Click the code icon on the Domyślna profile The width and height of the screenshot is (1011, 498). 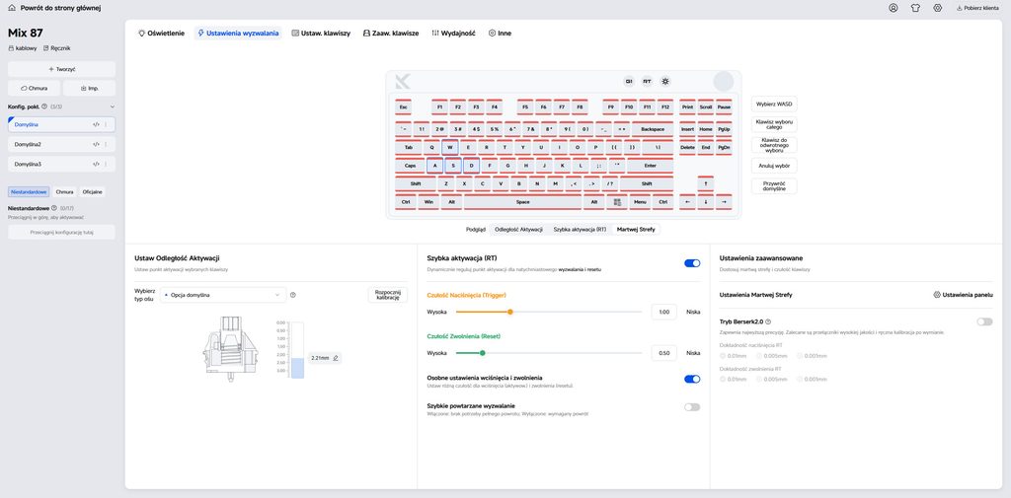coord(96,124)
